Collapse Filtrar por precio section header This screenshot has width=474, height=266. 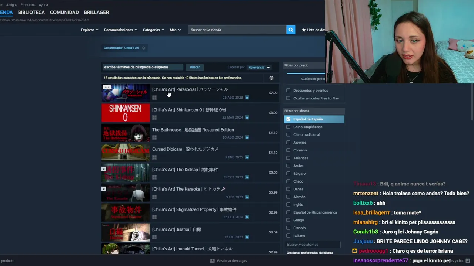pyautogui.click(x=304, y=65)
